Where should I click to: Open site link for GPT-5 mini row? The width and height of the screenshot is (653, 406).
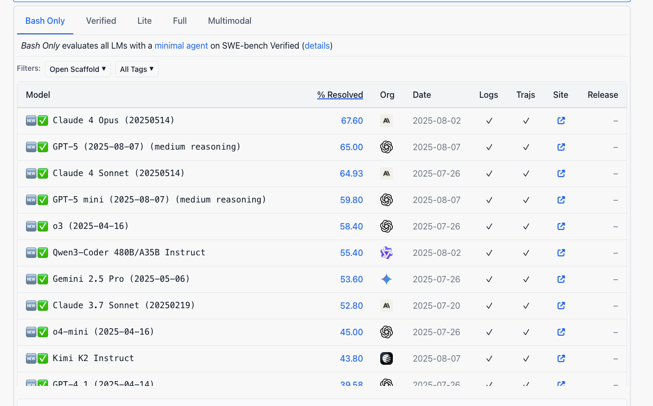(561, 200)
